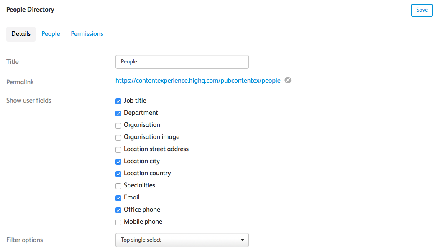Viewport: 435px width, 250px height.
Task: Click the Filter options dropdown arrow
Action: pyautogui.click(x=243, y=240)
